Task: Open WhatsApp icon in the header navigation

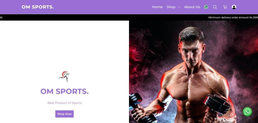Action: click(206, 7)
